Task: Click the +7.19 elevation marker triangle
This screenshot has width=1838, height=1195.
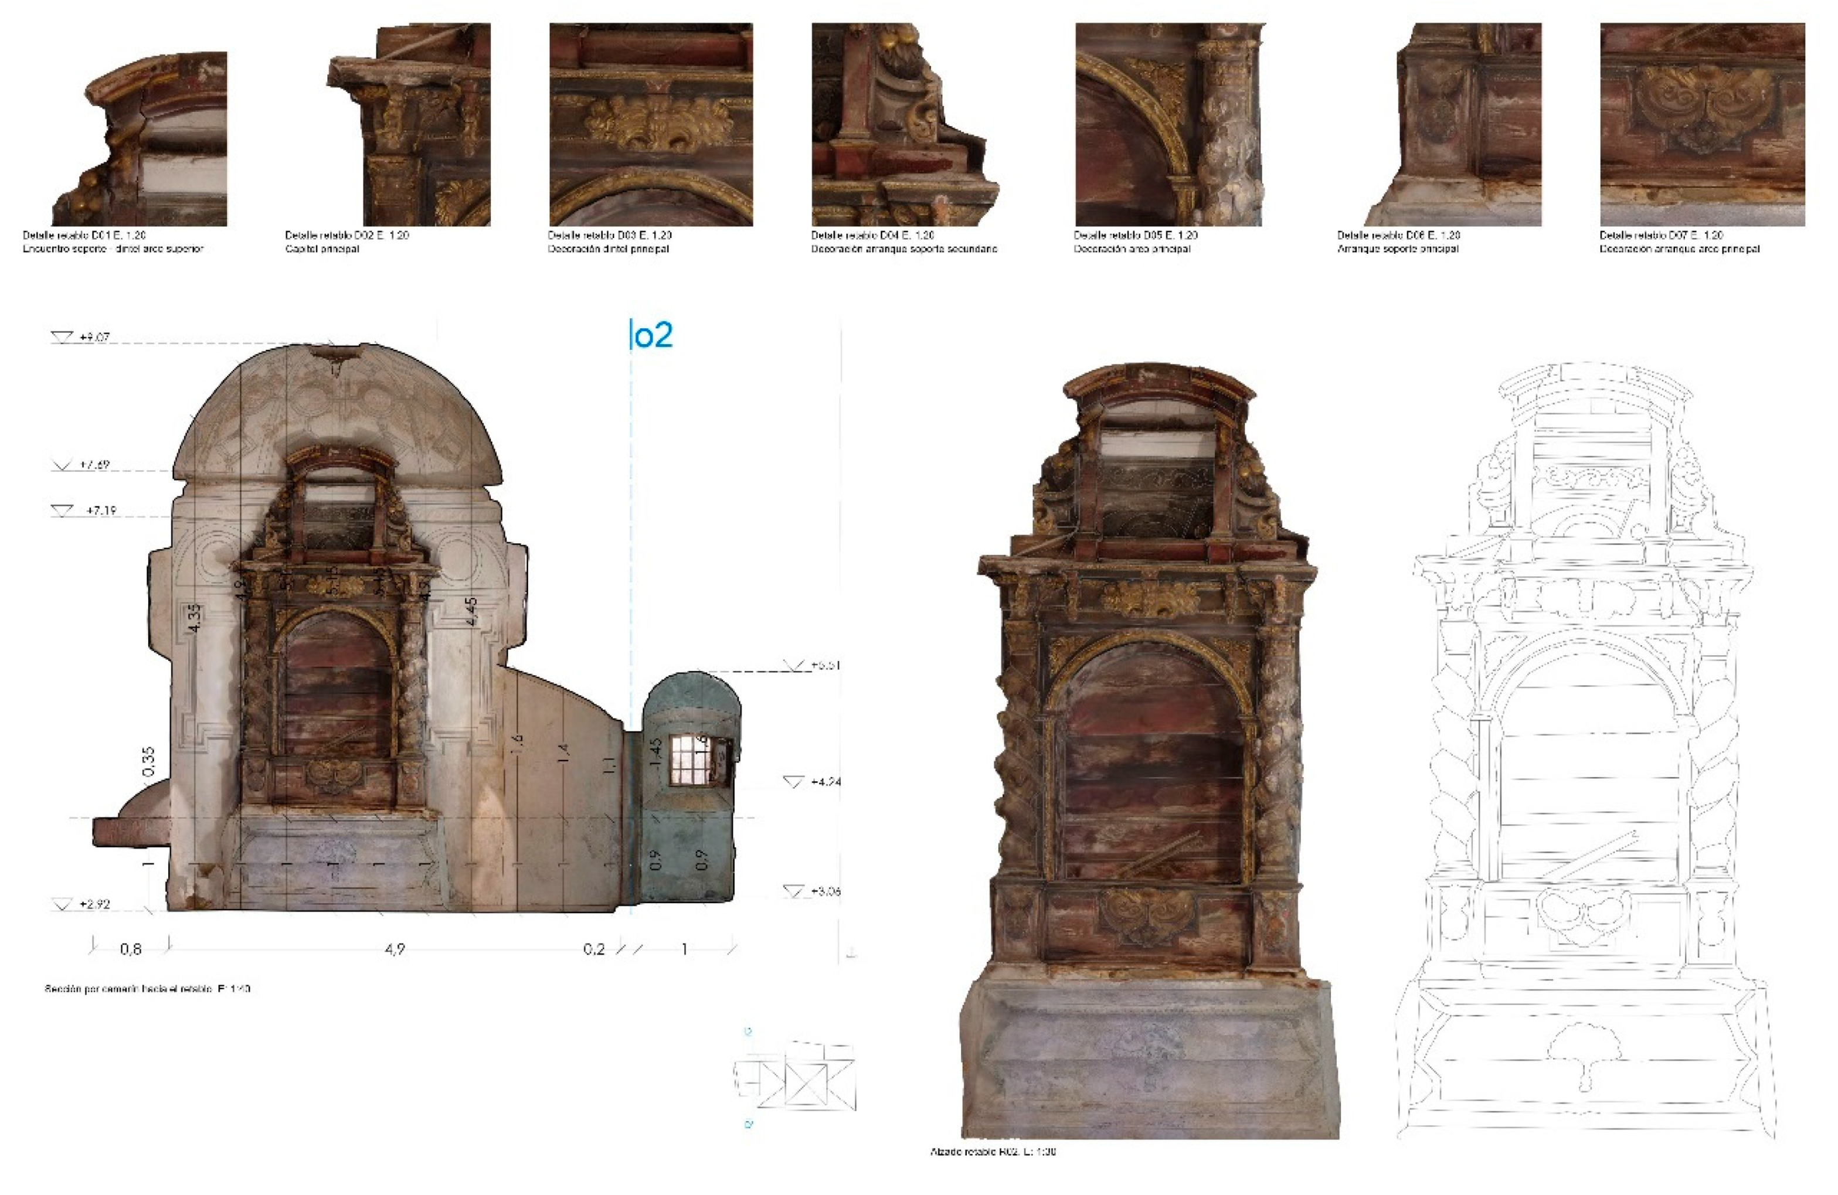Action: click(62, 511)
